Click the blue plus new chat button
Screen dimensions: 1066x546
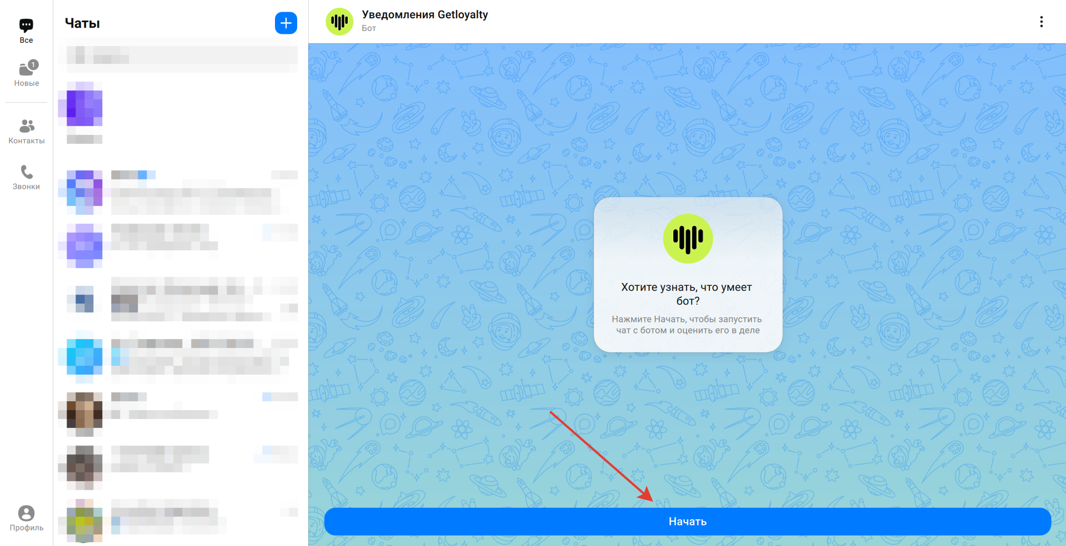pyautogui.click(x=286, y=23)
